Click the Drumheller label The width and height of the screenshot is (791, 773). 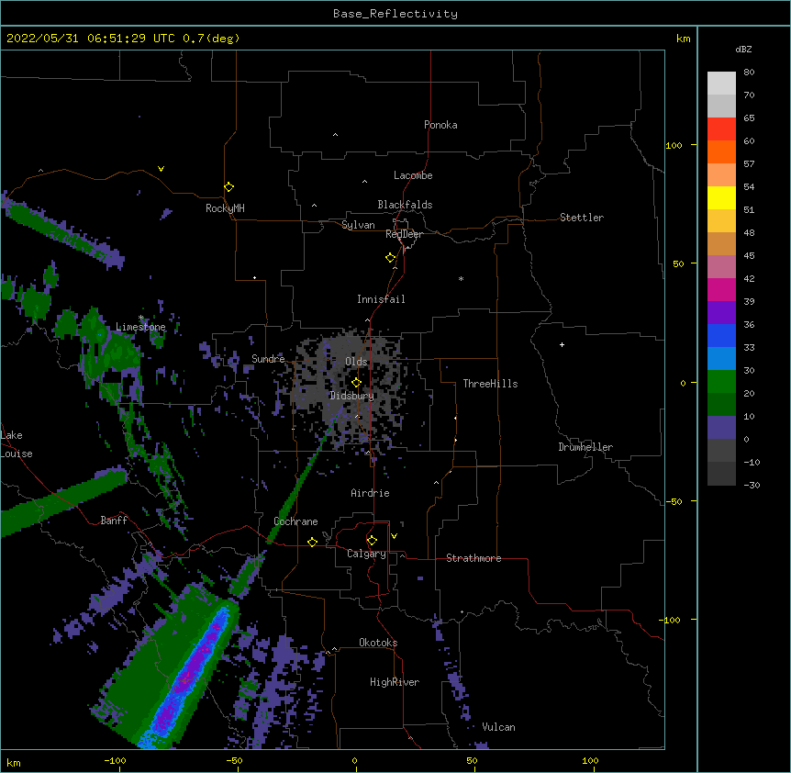click(585, 447)
